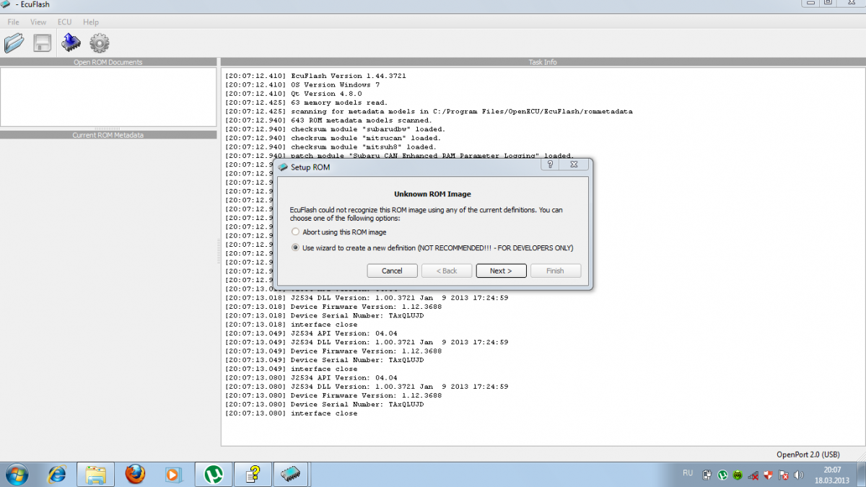Click log line checksum module subarudbw loaded
The height and width of the screenshot is (487, 866).
[x=335, y=129]
